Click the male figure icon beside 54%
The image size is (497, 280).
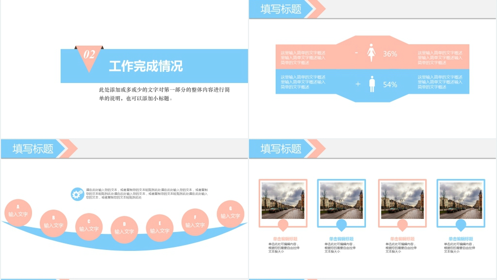click(x=372, y=84)
